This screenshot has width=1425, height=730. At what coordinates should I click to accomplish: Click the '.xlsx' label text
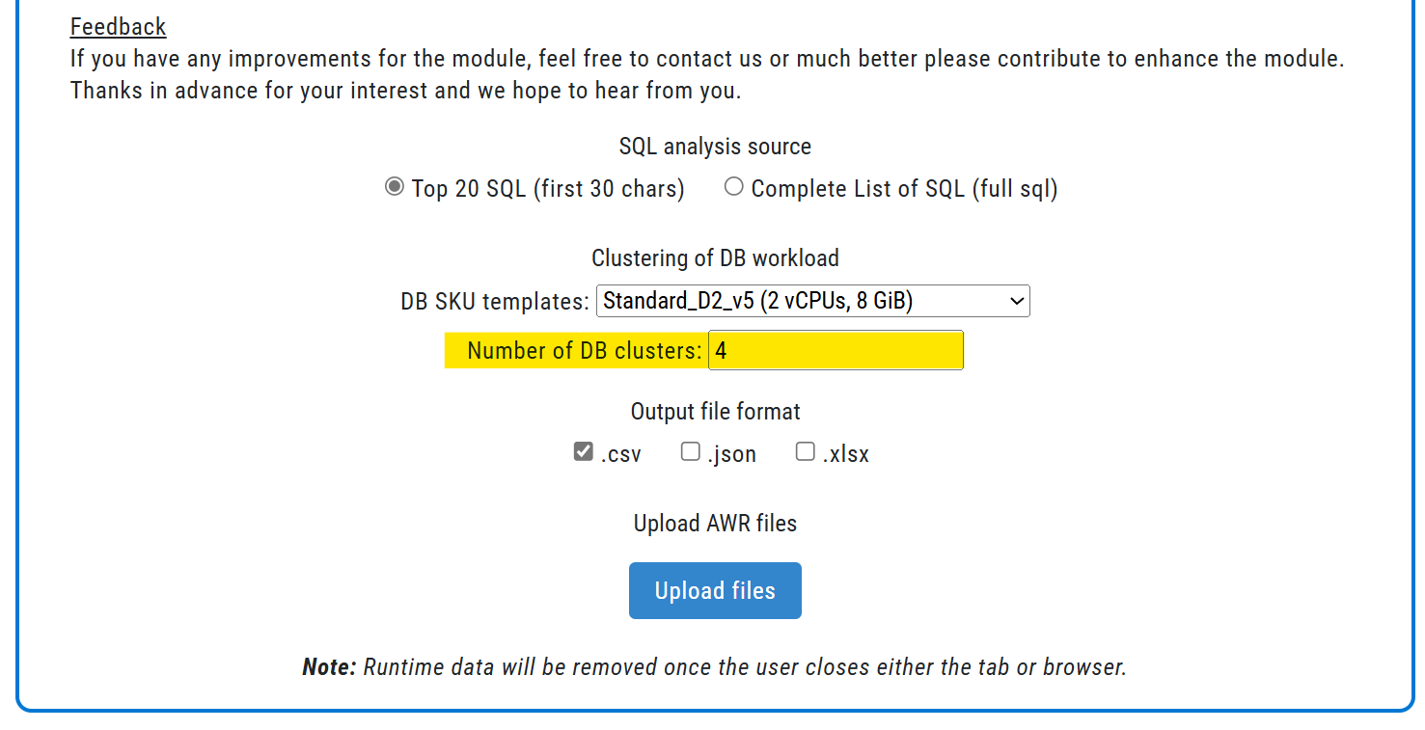tap(845, 454)
